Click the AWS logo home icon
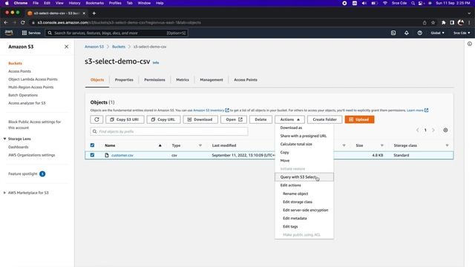Image resolution: width=475 pixels, height=267 pixels. coord(9,33)
